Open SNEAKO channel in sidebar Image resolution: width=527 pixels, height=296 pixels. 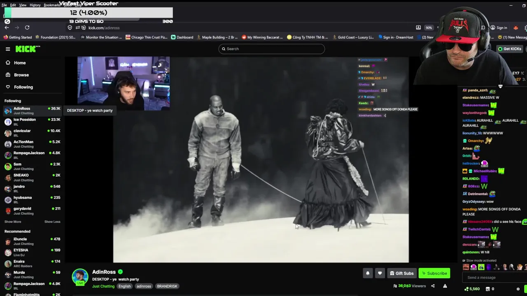[32, 178]
